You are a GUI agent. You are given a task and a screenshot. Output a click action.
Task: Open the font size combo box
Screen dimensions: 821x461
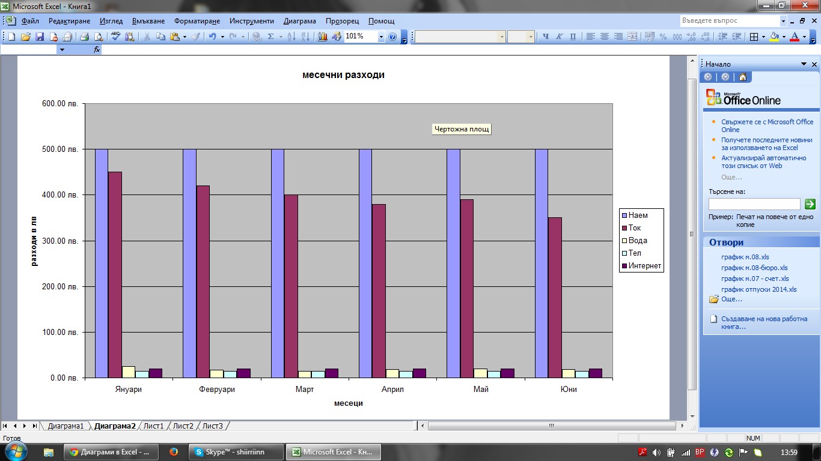pyautogui.click(x=520, y=37)
